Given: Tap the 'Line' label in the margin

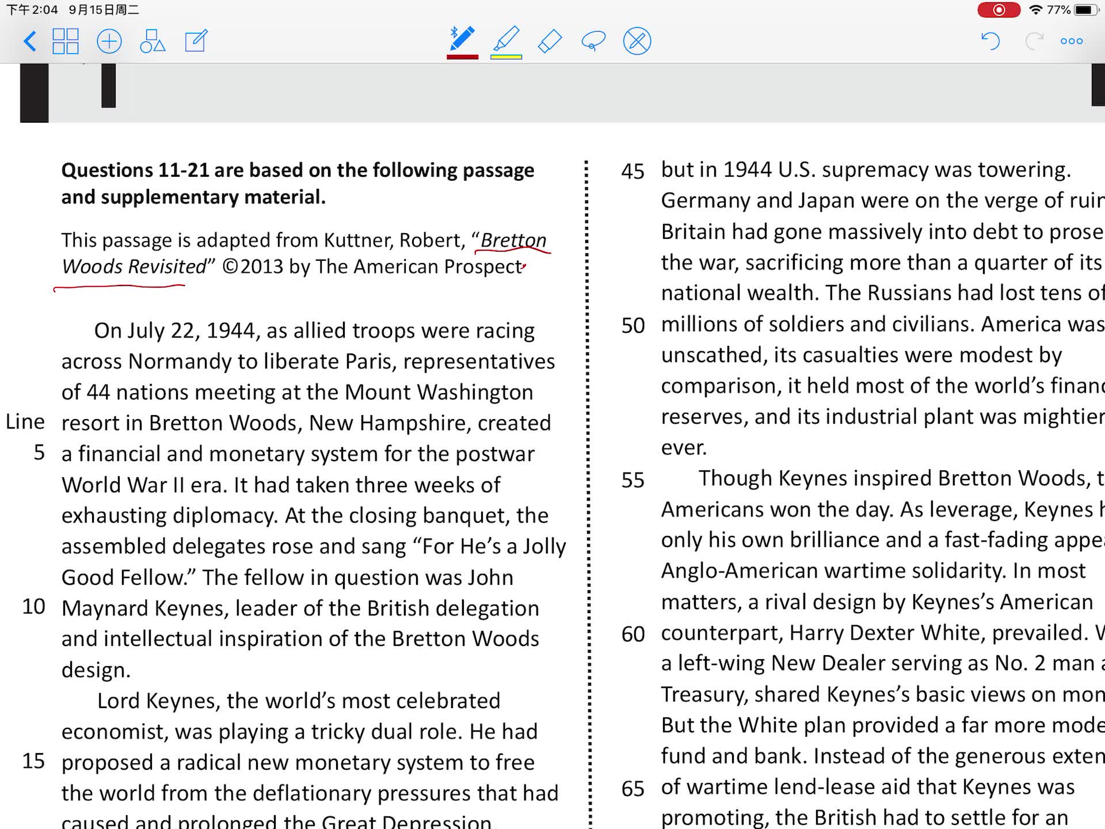Looking at the screenshot, I should (25, 422).
